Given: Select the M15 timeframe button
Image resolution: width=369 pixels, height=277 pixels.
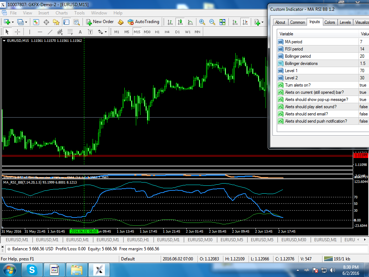Looking at the screenshot, I should [137, 32].
